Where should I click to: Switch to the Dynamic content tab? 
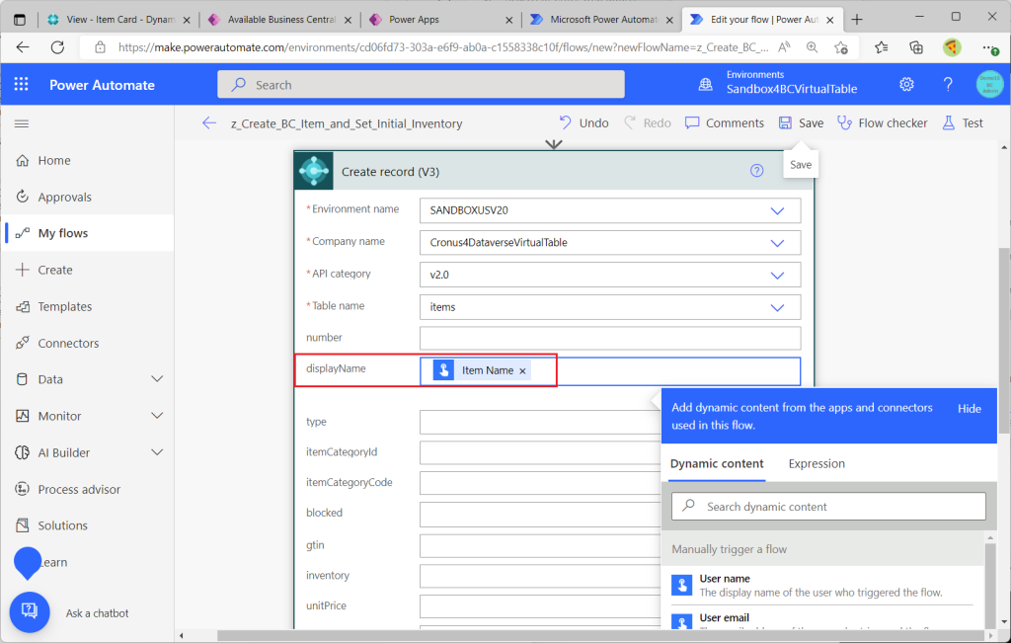(717, 463)
